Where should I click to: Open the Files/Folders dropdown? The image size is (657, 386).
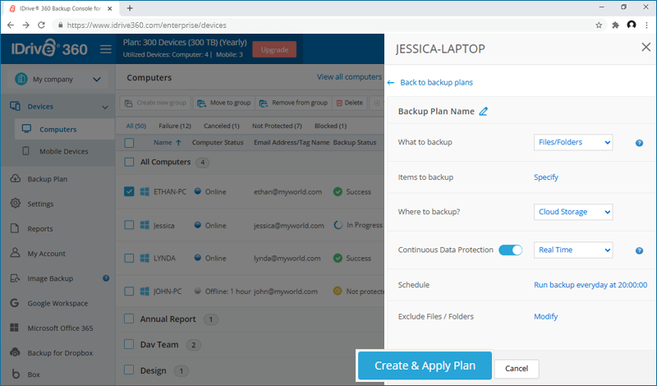click(572, 143)
